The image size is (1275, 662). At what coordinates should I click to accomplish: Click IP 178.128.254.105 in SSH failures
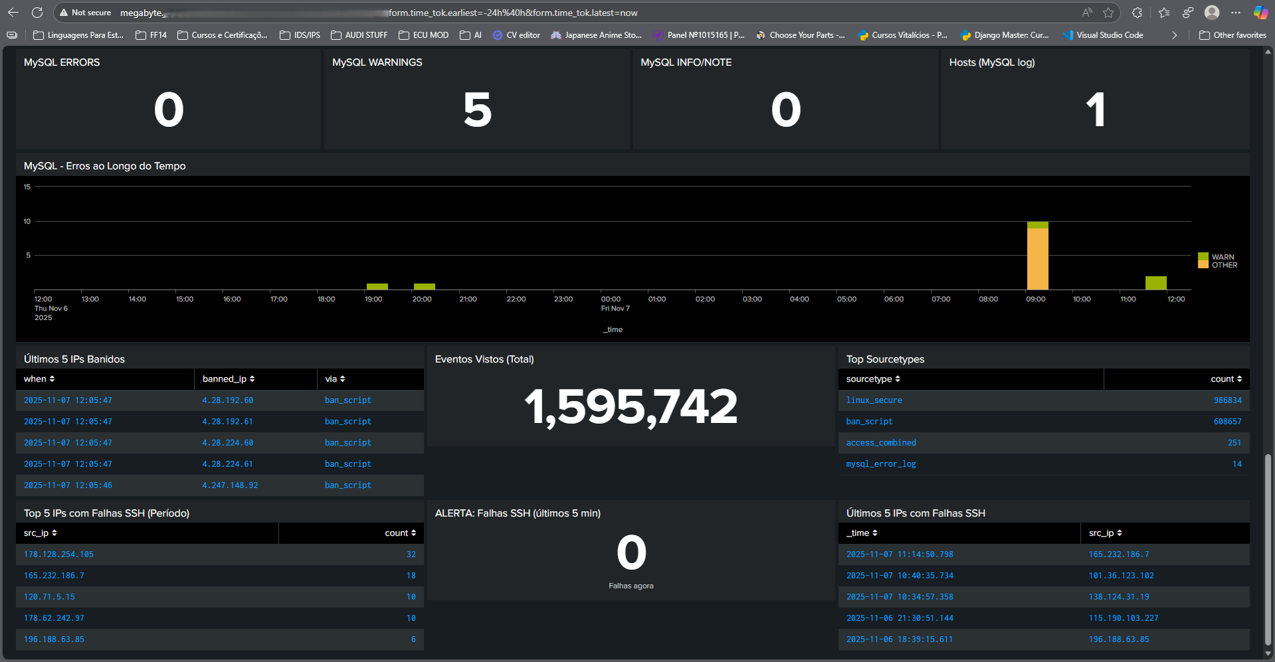click(58, 554)
